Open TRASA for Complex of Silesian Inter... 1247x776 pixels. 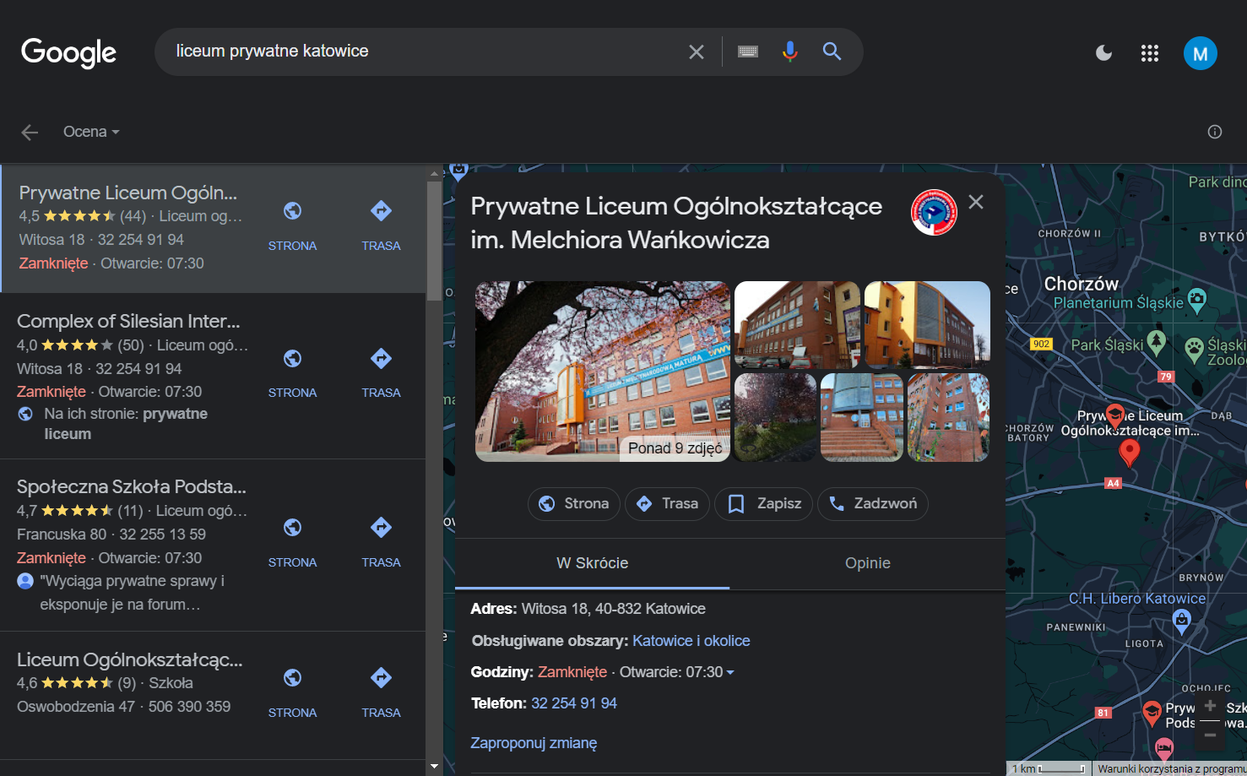(x=381, y=373)
